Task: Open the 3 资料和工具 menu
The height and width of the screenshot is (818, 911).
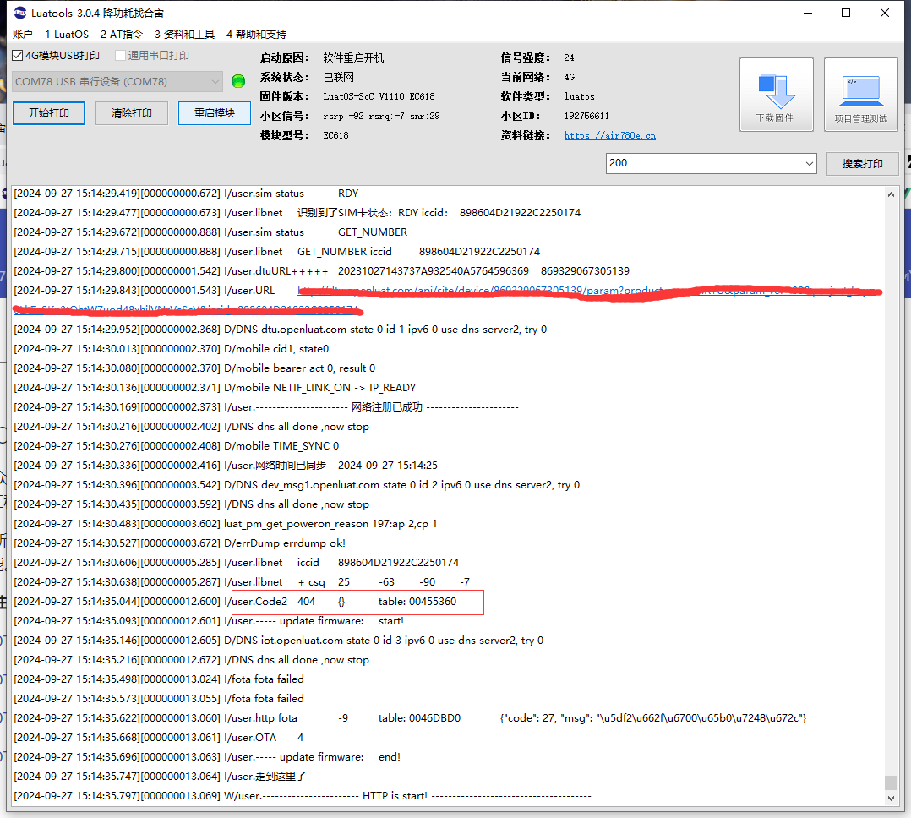Action: click(x=185, y=35)
